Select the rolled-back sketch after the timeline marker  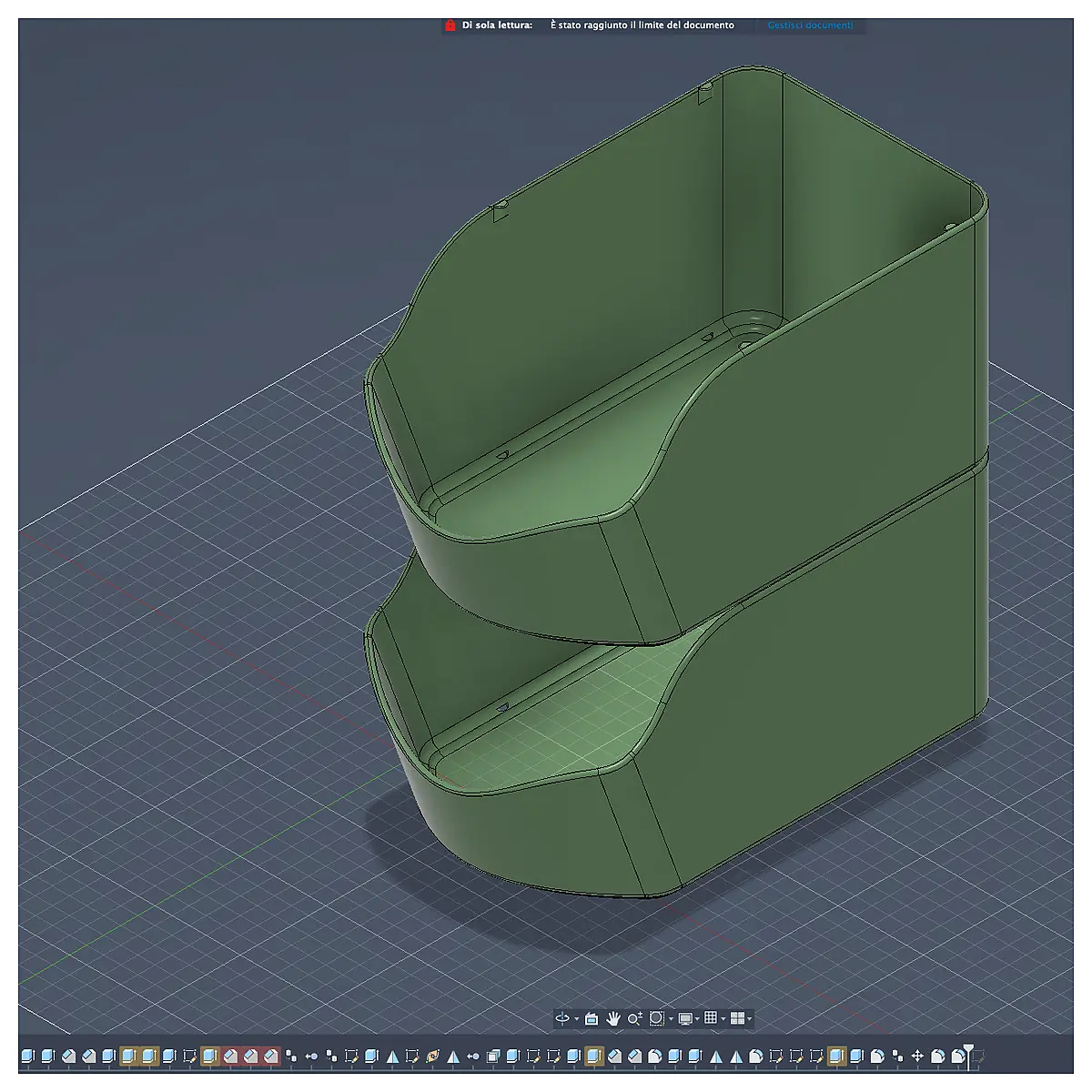(x=980, y=1056)
